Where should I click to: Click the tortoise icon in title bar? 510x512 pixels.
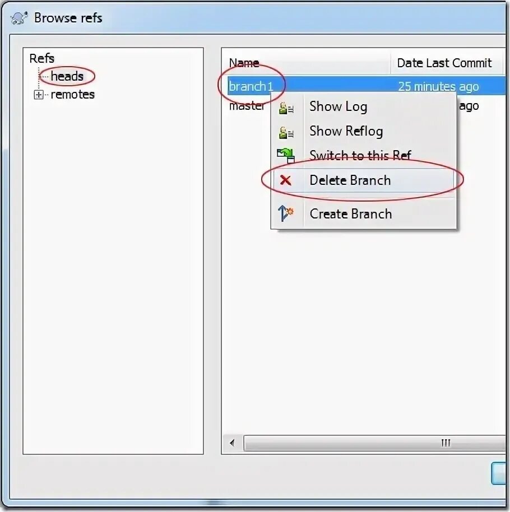(19, 18)
